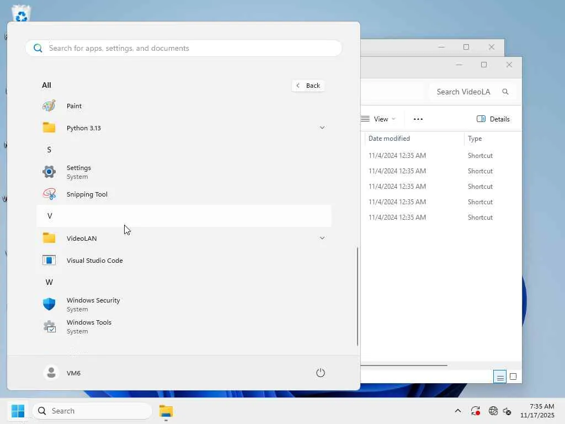Image resolution: width=565 pixels, height=424 pixels.
Task: Select the letter S section header
Action: point(49,150)
